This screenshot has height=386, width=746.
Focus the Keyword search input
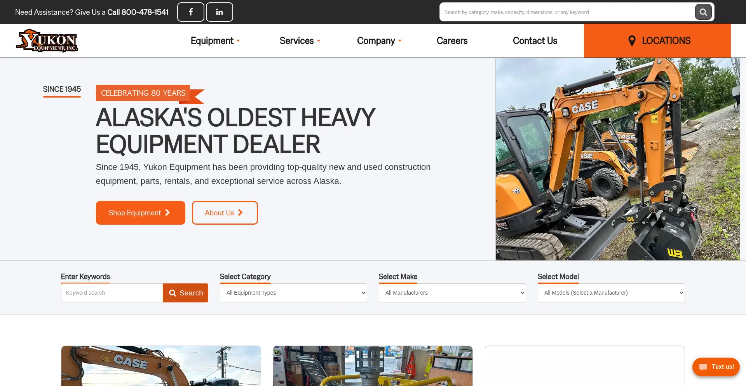(112, 293)
